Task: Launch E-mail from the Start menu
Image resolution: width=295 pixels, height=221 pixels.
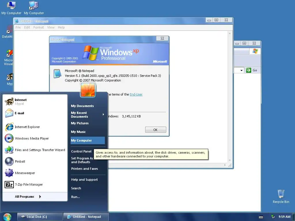Action: [35, 113]
